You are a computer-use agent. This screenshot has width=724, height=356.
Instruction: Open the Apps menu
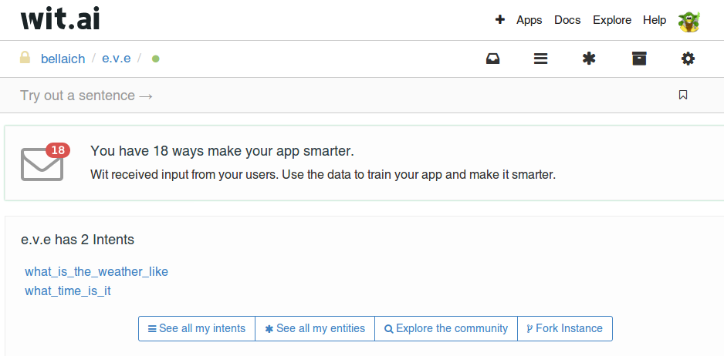529,20
